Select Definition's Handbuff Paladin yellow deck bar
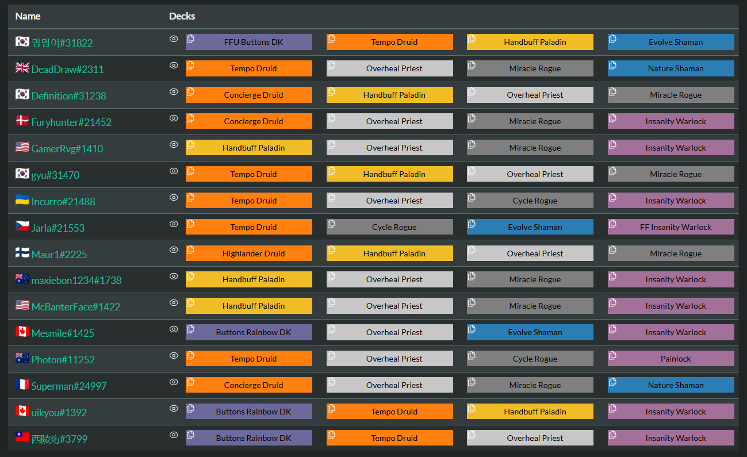Viewport: 747px width, 457px height. click(x=394, y=95)
